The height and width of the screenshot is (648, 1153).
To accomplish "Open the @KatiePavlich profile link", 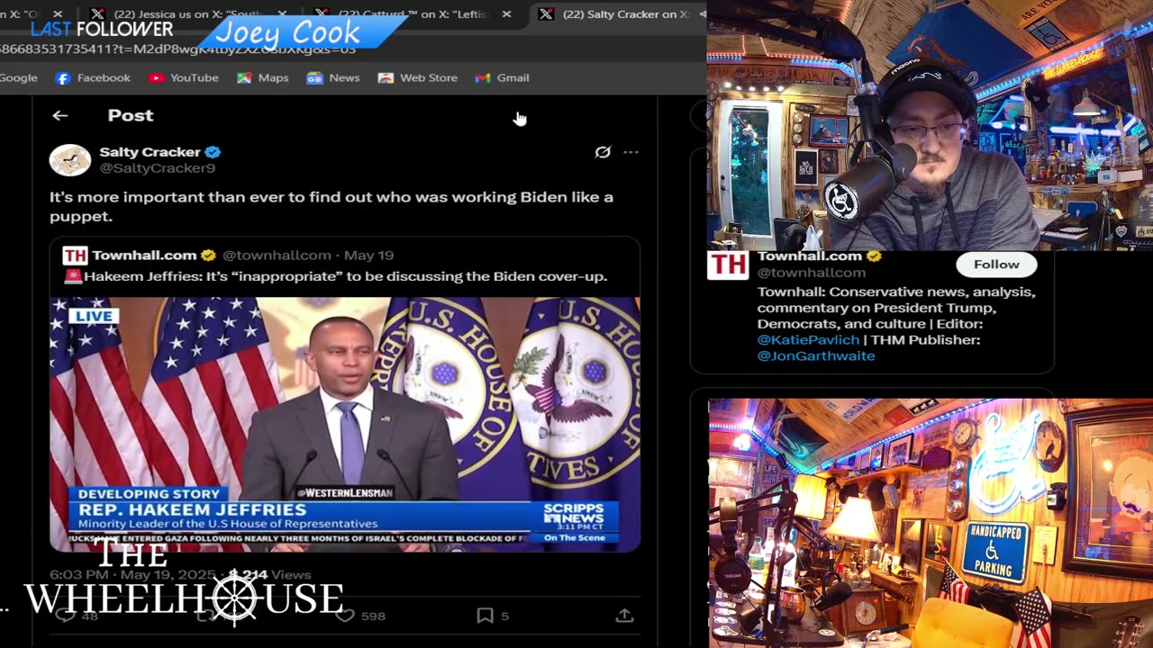I will 808,339.
